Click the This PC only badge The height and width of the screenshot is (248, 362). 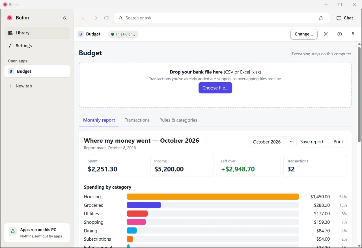(x=123, y=34)
